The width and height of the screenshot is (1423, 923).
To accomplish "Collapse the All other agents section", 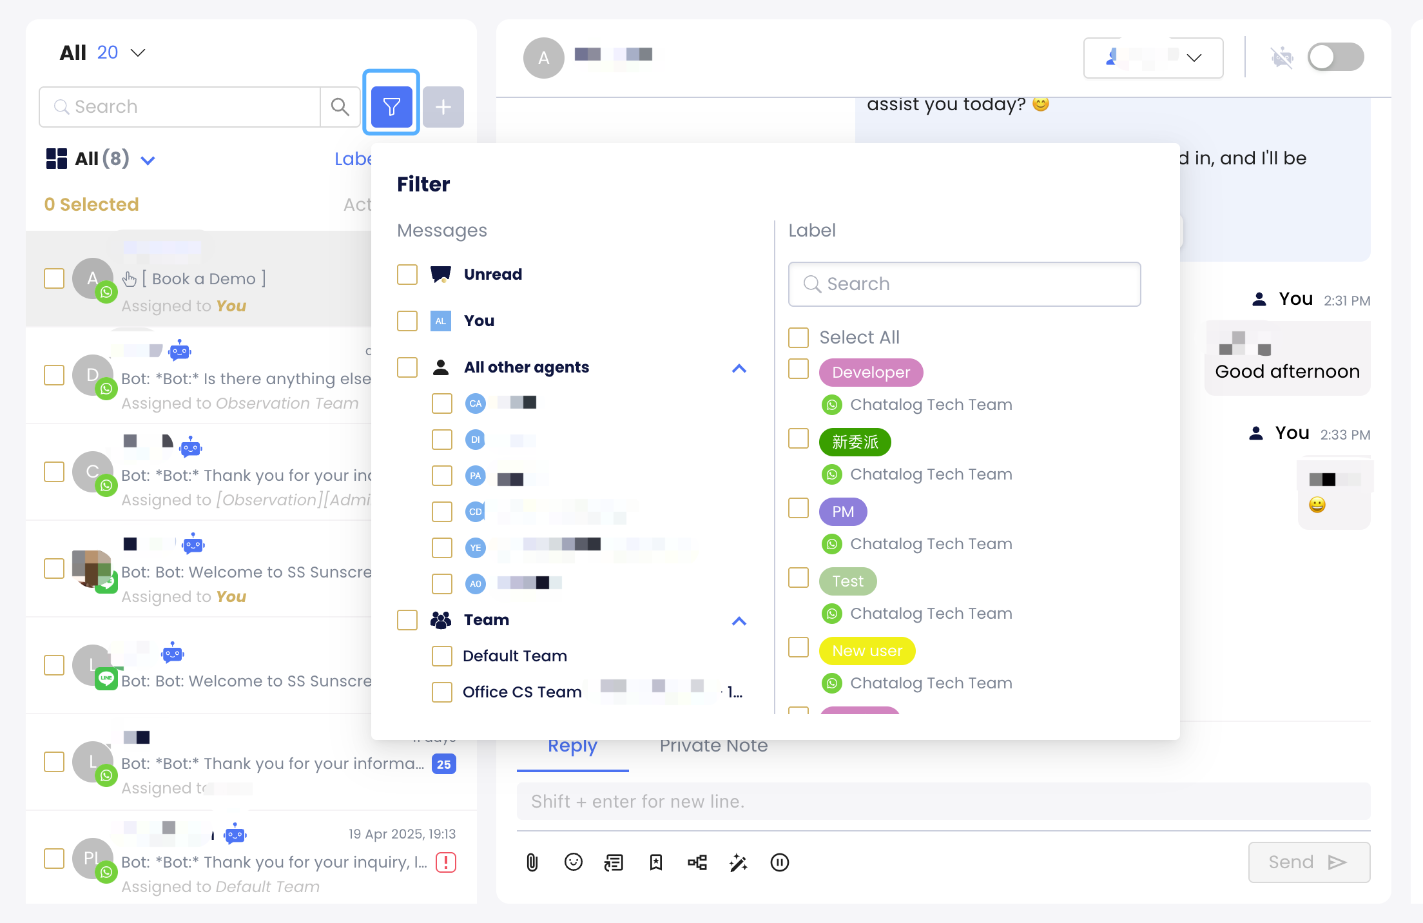I will pos(739,368).
